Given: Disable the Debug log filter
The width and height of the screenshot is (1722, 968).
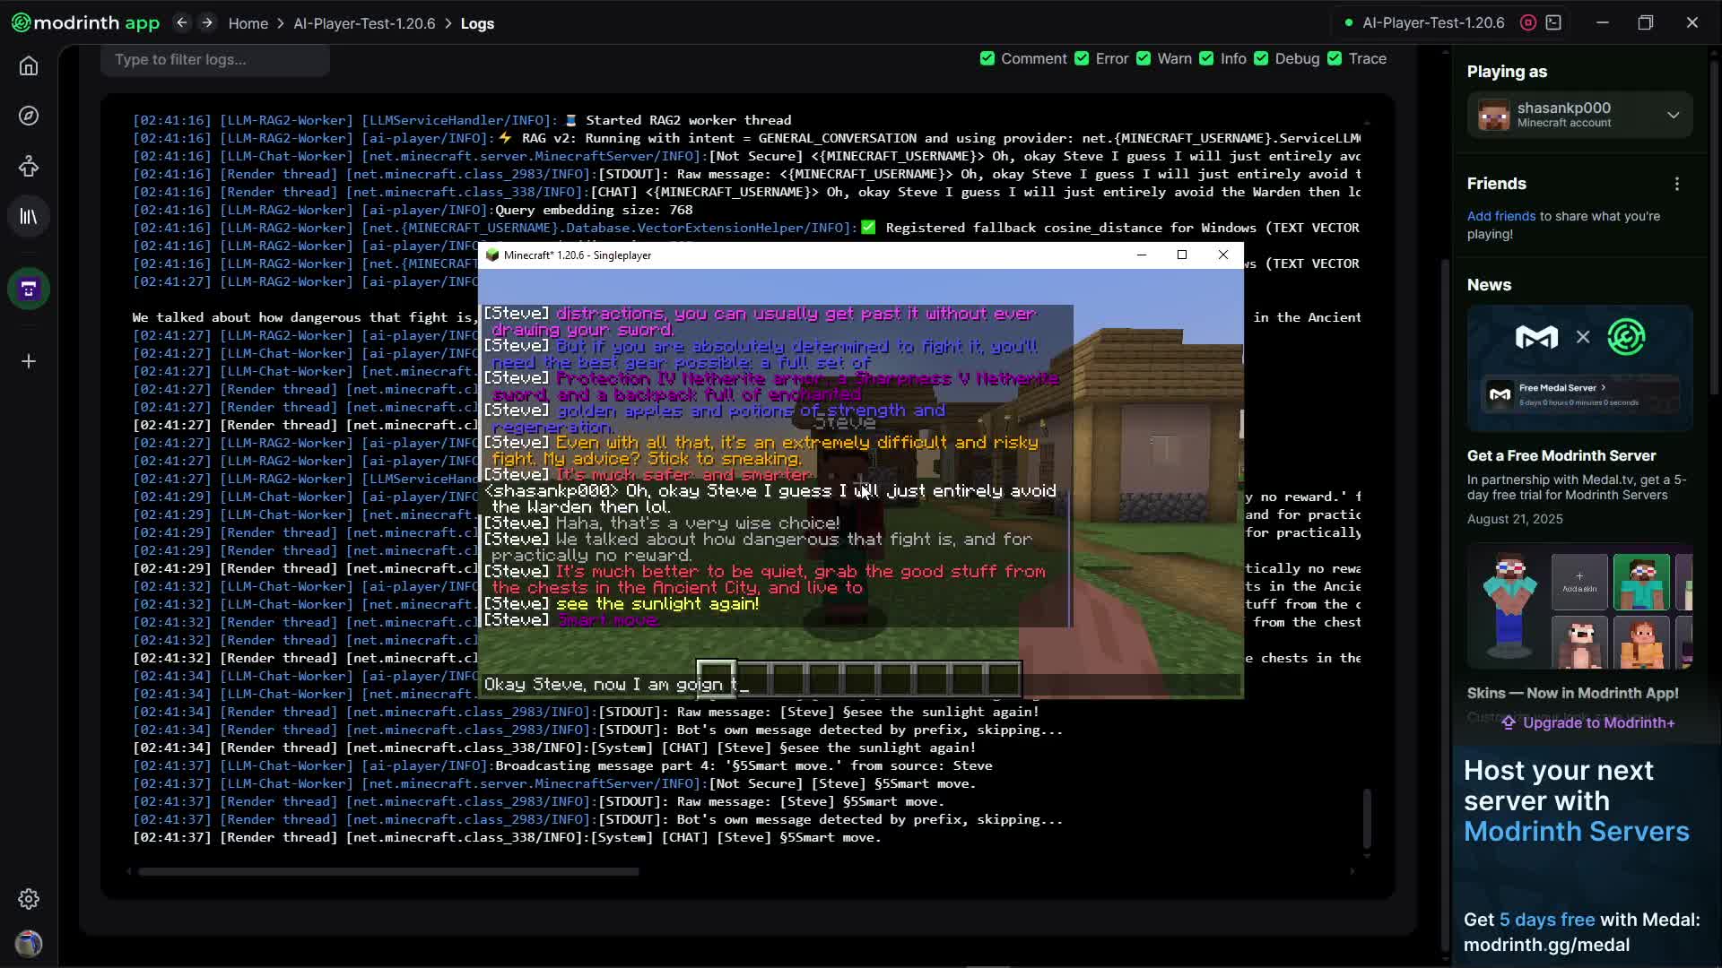Looking at the screenshot, I should pos(1261,58).
